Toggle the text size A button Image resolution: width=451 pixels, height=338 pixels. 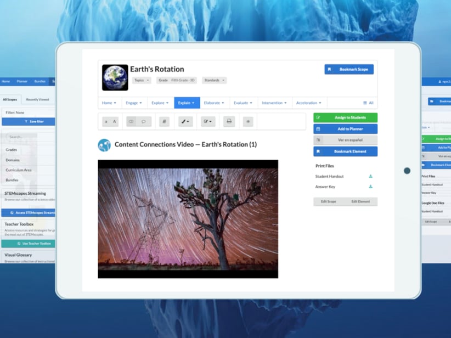coord(114,121)
